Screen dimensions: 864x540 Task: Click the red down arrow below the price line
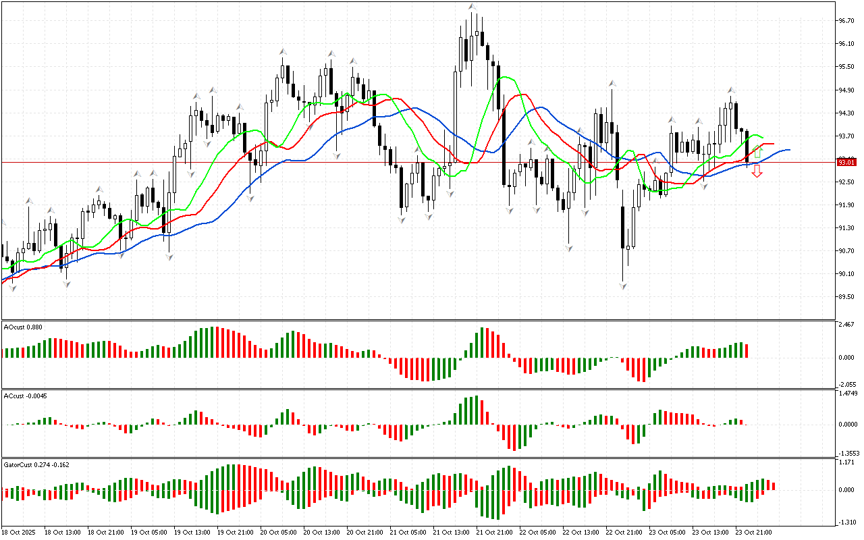click(x=757, y=171)
